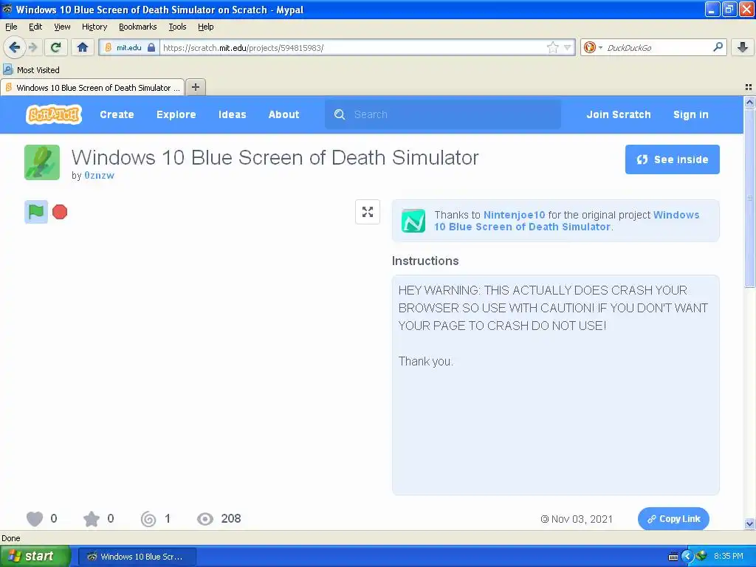Bookmark this page with the star icon
The width and height of the screenshot is (756, 567).
(x=552, y=47)
